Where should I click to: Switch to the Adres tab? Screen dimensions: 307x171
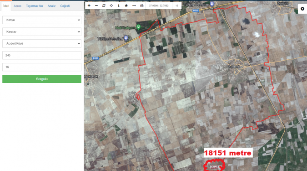(17, 6)
